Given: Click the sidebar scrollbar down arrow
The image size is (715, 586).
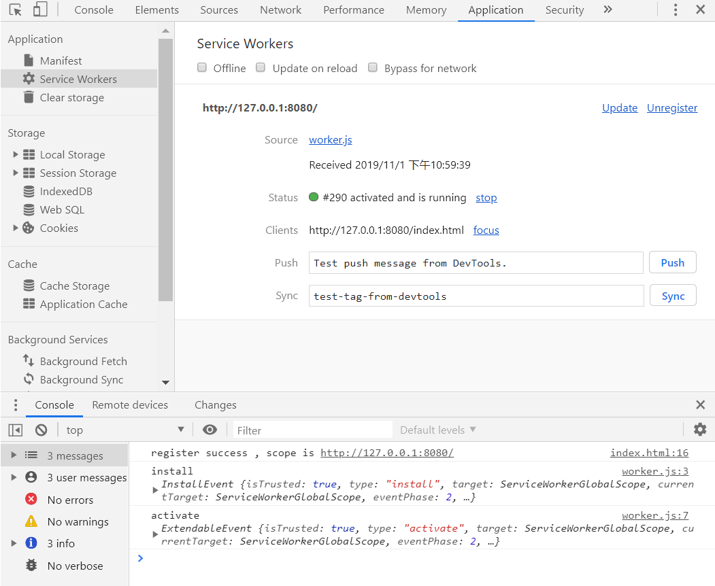Looking at the screenshot, I should tap(165, 382).
